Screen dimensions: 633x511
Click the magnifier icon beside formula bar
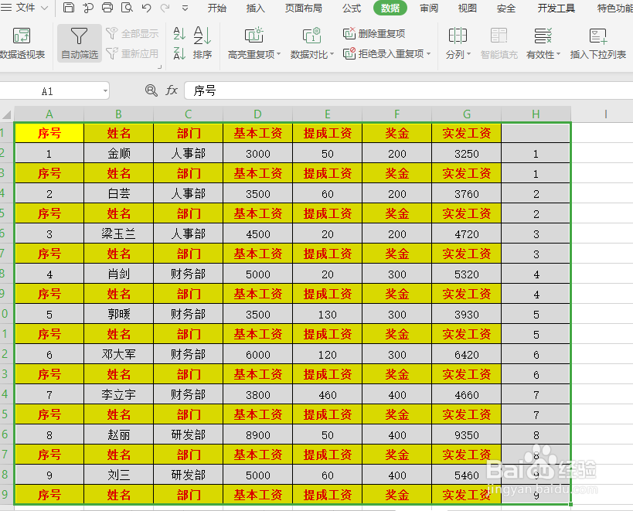coord(151,90)
